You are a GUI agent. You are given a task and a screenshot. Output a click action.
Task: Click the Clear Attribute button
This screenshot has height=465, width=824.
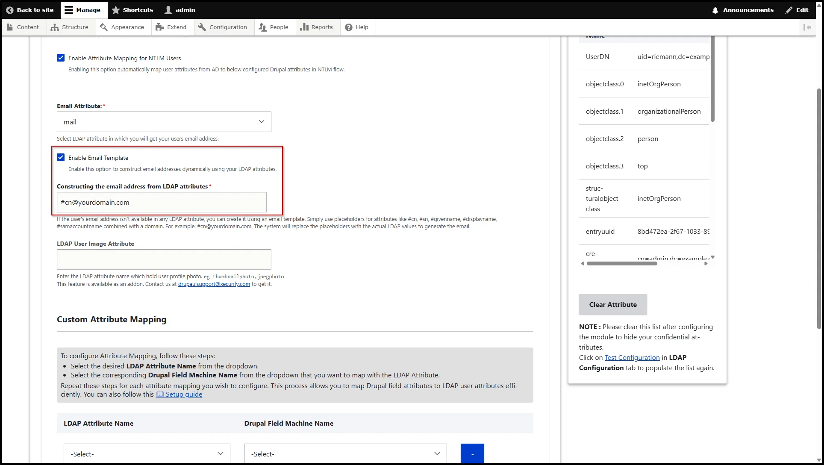pyautogui.click(x=612, y=304)
